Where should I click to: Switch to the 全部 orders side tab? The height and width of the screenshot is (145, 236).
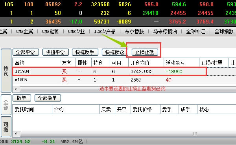(6, 105)
